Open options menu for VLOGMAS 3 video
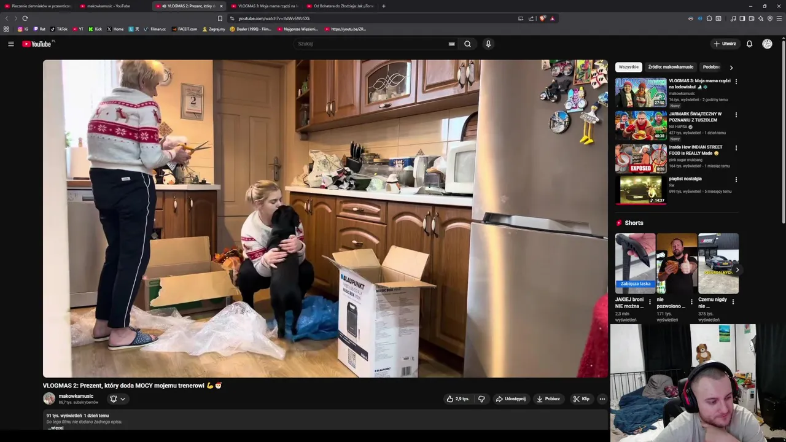Viewport: 786px width, 442px height. pyautogui.click(x=736, y=82)
